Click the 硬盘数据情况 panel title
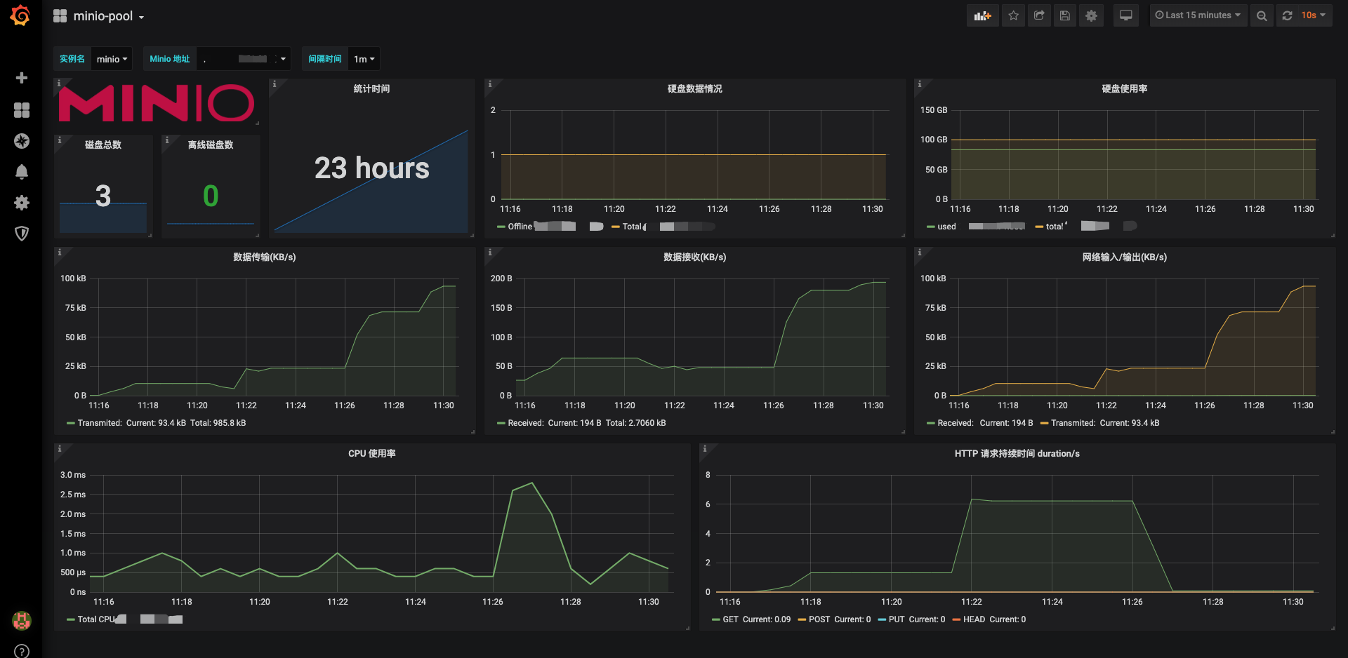This screenshot has width=1348, height=658. pyautogui.click(x=695, y=88)
